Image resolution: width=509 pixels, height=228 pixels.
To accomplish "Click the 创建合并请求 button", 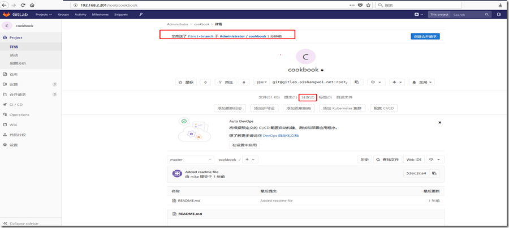I will 425,36.
